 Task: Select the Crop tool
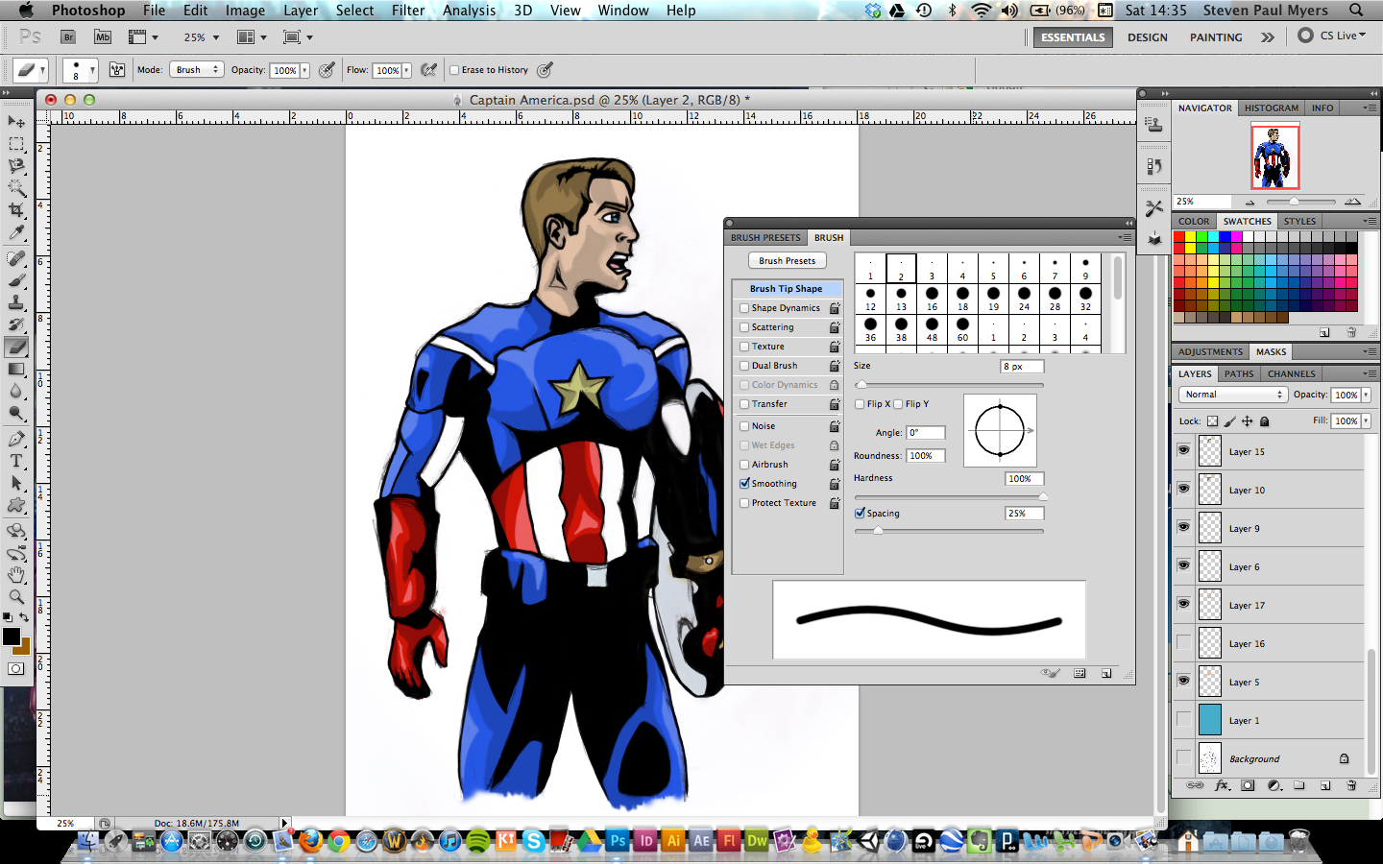click(16, 210)
